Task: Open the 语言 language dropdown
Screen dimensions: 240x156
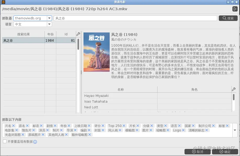Action: point(49,24)
